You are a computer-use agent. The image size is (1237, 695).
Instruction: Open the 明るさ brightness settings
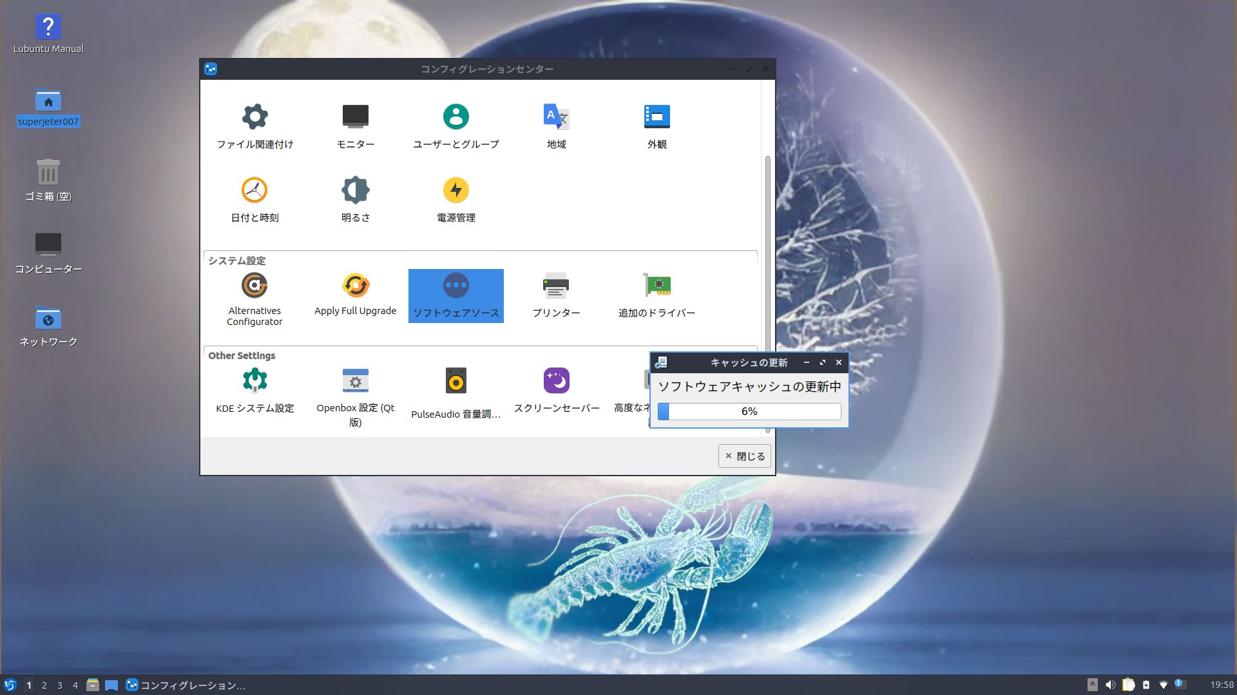pyautogui.click(x=355, y=191)
